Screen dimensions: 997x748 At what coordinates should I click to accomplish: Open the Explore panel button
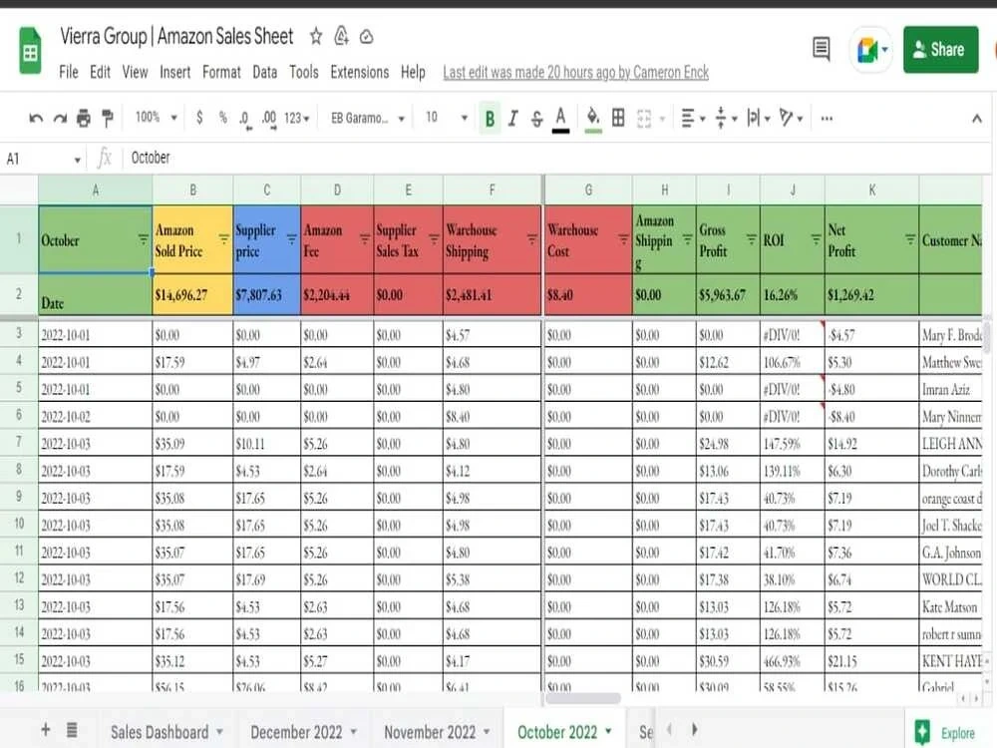(945, 733)
